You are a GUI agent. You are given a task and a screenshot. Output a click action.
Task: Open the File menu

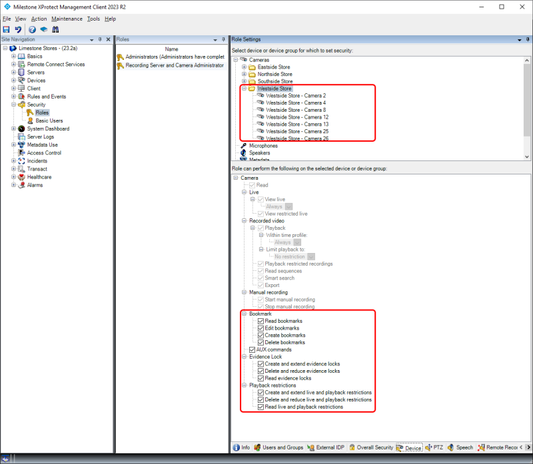7,19
